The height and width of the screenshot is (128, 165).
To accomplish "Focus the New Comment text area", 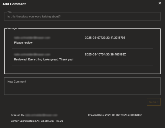I will [x=82, y=86].
